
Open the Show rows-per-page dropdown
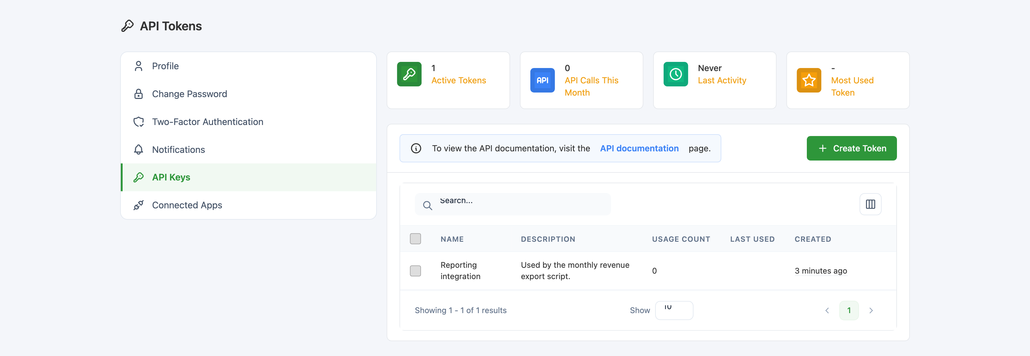674,310
